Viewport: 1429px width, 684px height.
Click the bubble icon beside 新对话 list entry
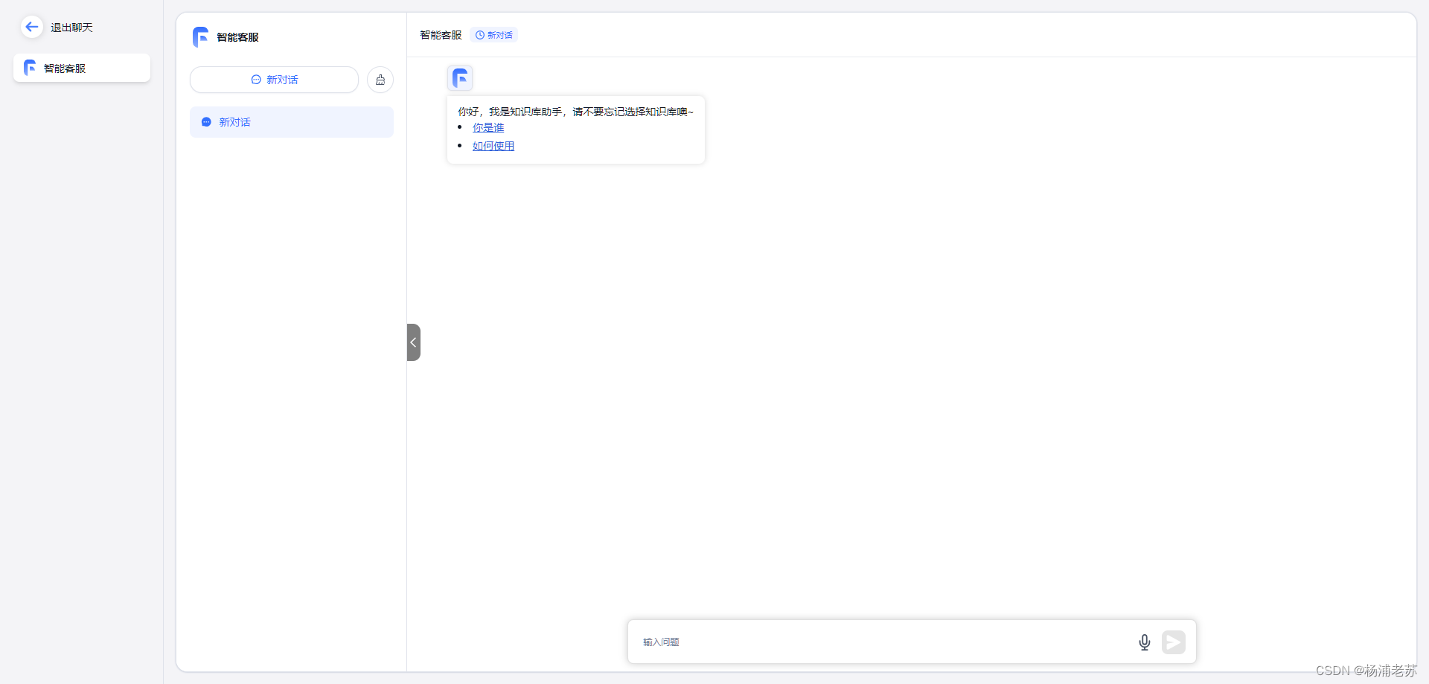(x=206, y=122)
